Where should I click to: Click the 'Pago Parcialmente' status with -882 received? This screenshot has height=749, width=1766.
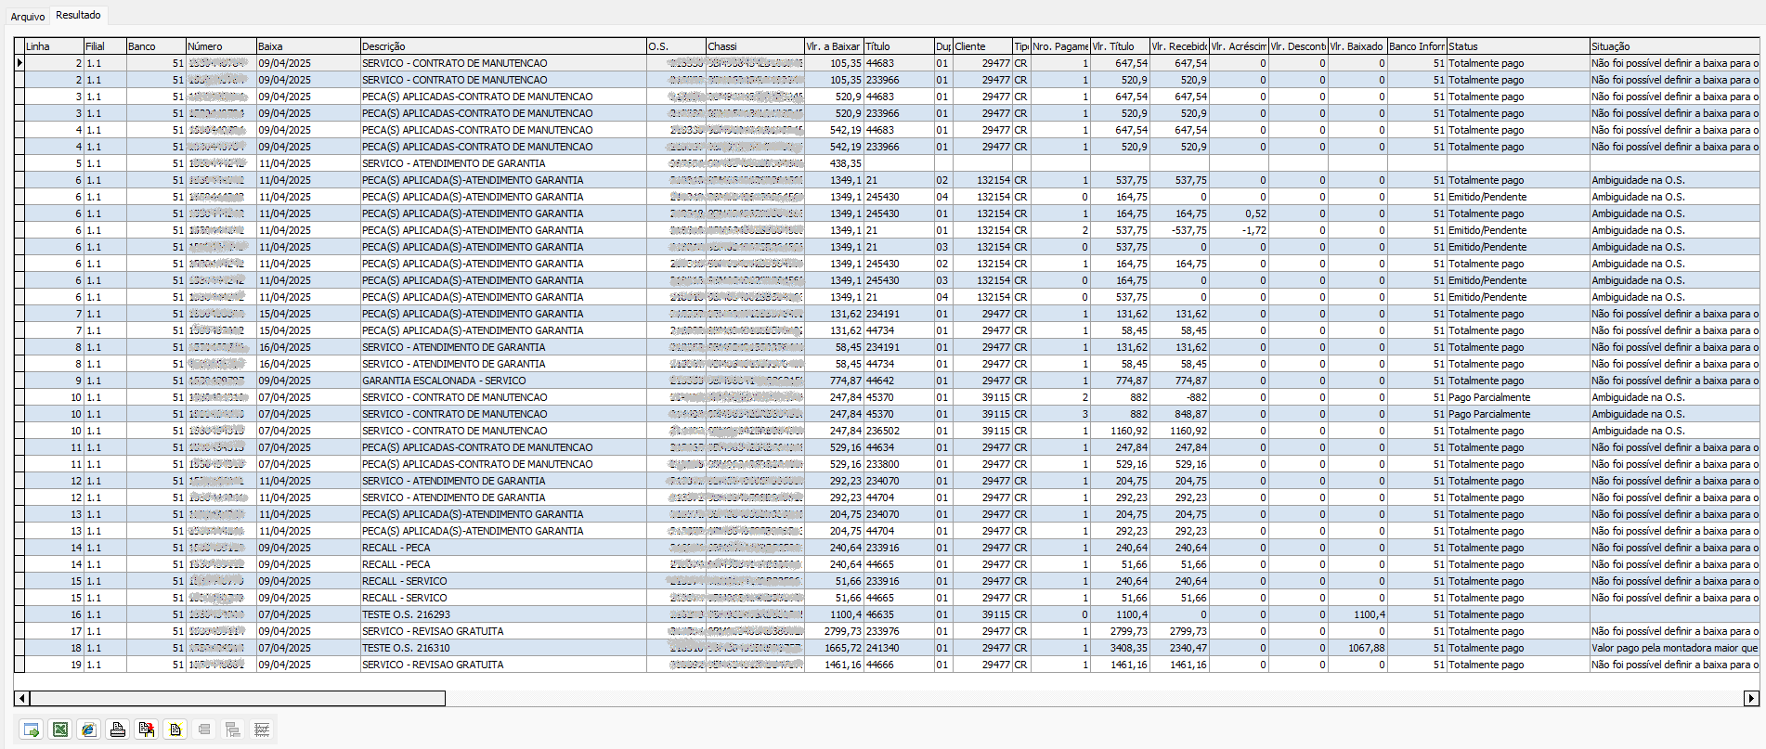(x=1518, y=397)
